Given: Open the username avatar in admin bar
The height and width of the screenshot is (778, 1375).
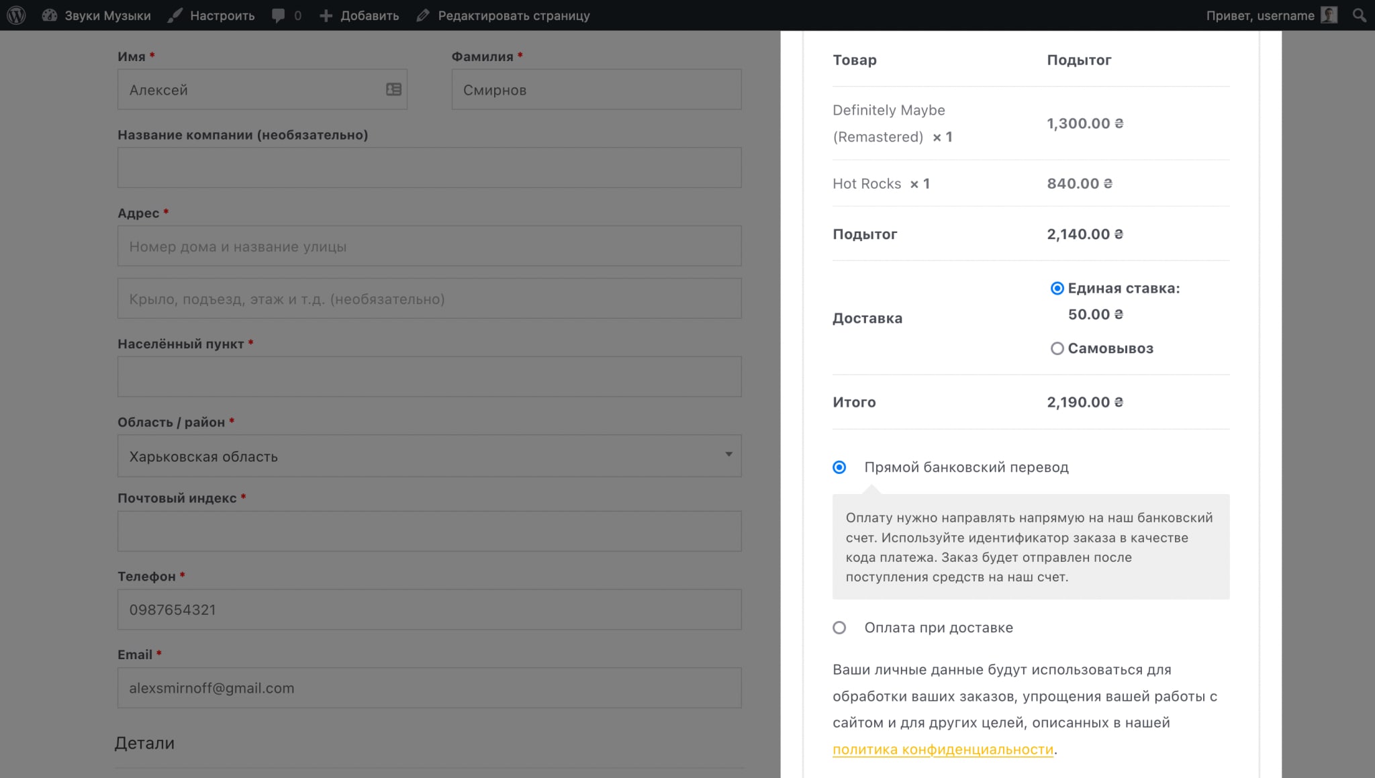Looking at the screenshot, I should 1329,15.
